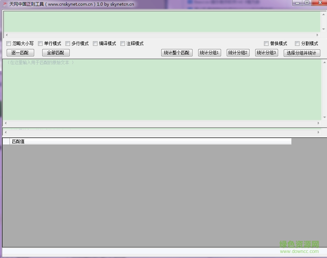Click the 统计分组2 button
The image size is (327, 258).
238,53
